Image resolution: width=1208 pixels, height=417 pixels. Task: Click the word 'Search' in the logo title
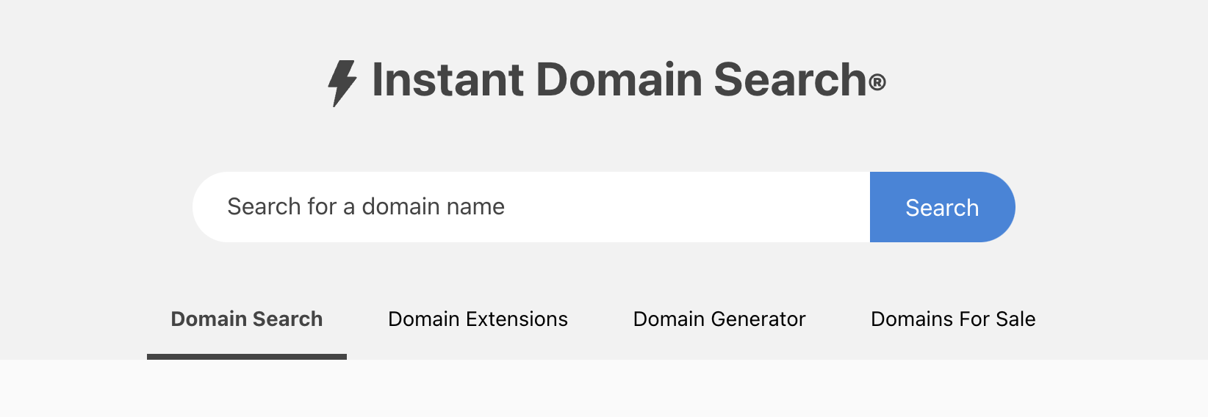coord(790,79)
